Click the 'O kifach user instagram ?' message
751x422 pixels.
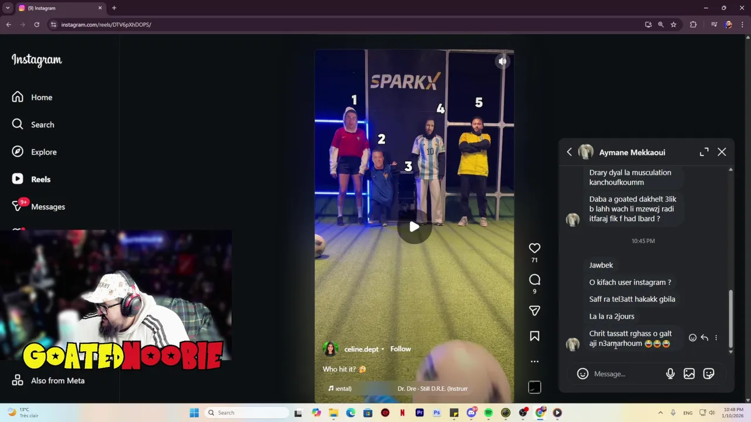pyautogui.click(x=630, y=283)
